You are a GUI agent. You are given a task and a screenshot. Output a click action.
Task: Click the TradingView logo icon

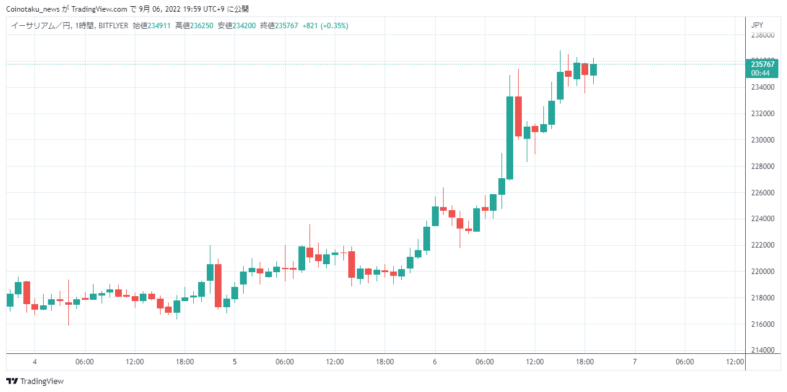[x=12, y=381]
